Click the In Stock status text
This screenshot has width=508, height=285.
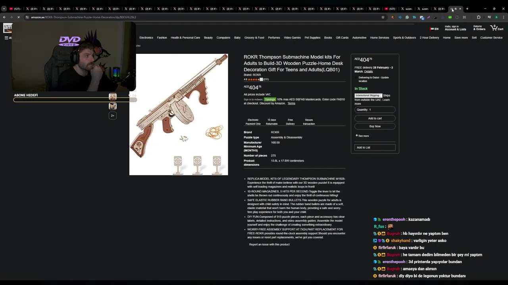click(x=361, y=89)
